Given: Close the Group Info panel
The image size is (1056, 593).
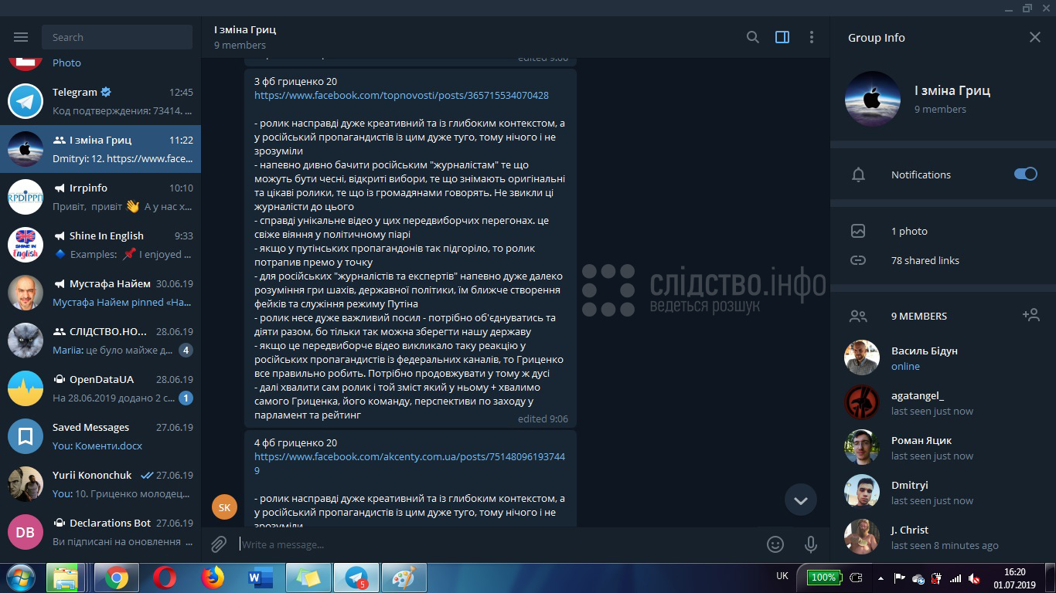Looking at the screenshot, I should click(1035, 37).
